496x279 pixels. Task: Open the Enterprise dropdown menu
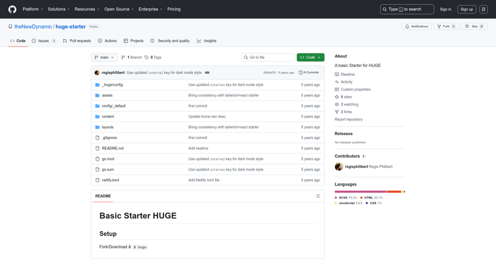tap(150, 9)
